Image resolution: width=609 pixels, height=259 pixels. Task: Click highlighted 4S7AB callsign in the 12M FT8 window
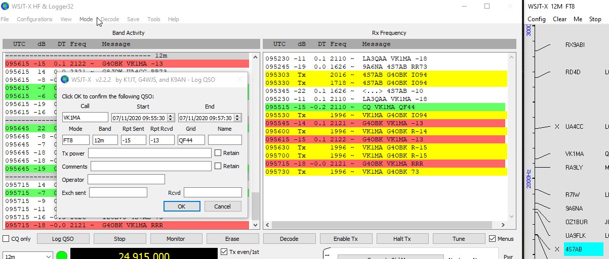click(583, 249)
